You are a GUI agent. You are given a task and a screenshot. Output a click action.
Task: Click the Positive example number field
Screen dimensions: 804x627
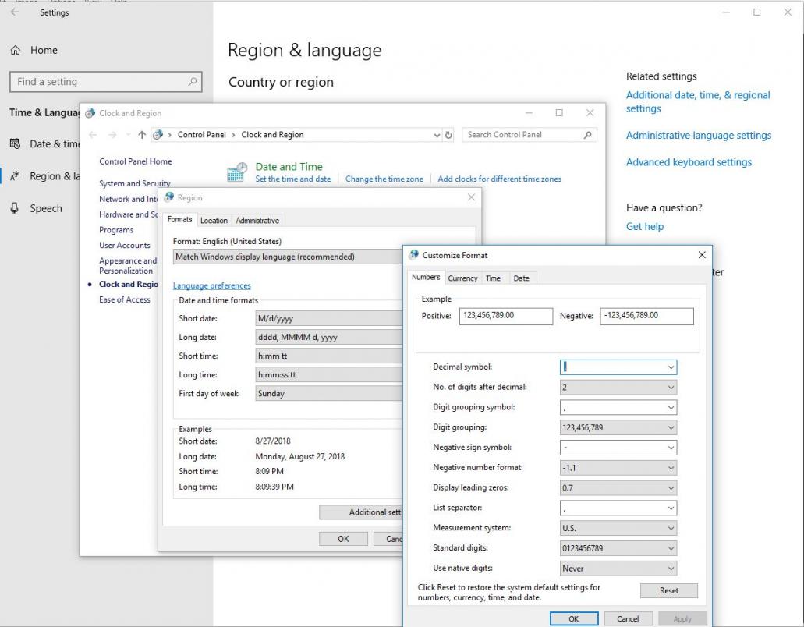point(505,316)
